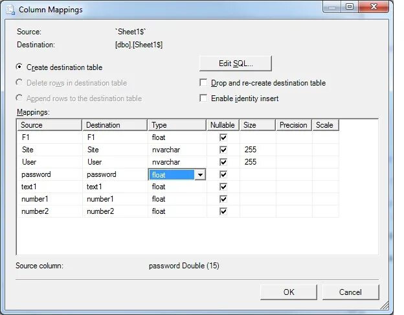Open the password Type dropdown arrow
404x315 pixels.
coord(200,174)
